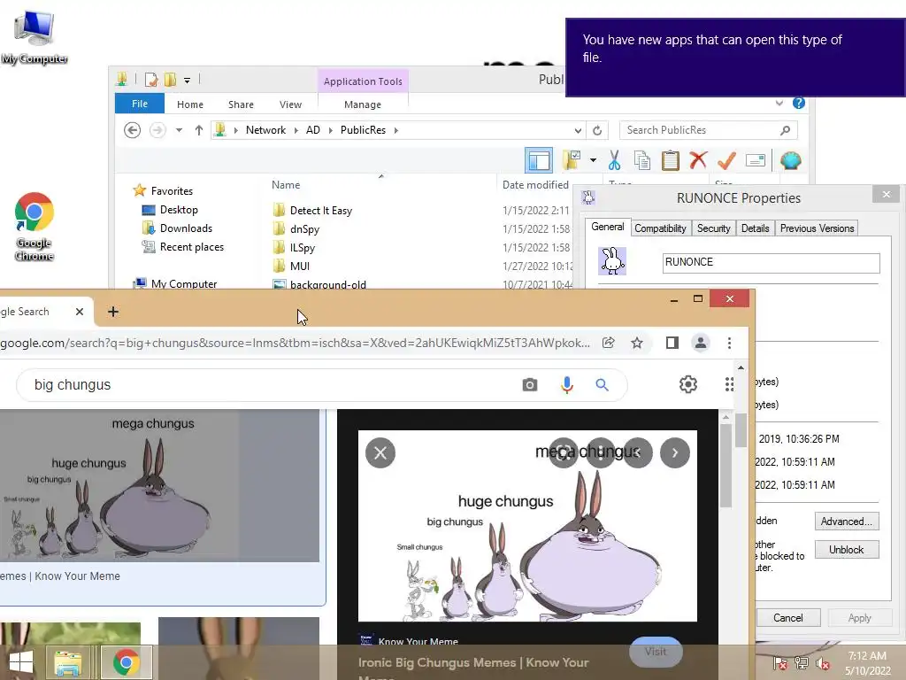Viewport: 906px width, 680px height.
Task: Click the Advanced... button
Action: [x=847, y=521]
